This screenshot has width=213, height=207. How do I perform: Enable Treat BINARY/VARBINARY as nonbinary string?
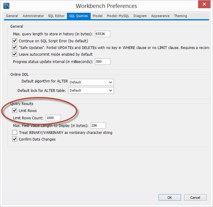tap(15, 132)
